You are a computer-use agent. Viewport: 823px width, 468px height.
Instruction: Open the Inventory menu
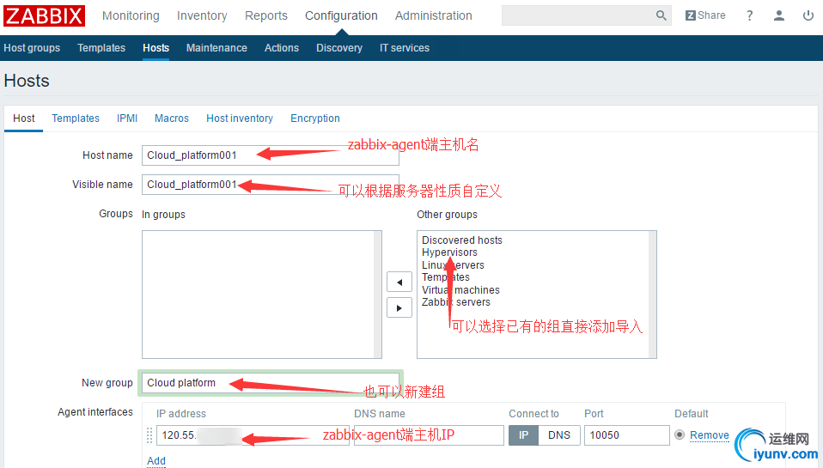(202, 15)
